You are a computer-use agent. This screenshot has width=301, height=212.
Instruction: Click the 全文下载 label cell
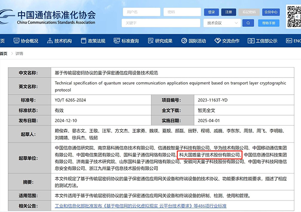[172, 110]
